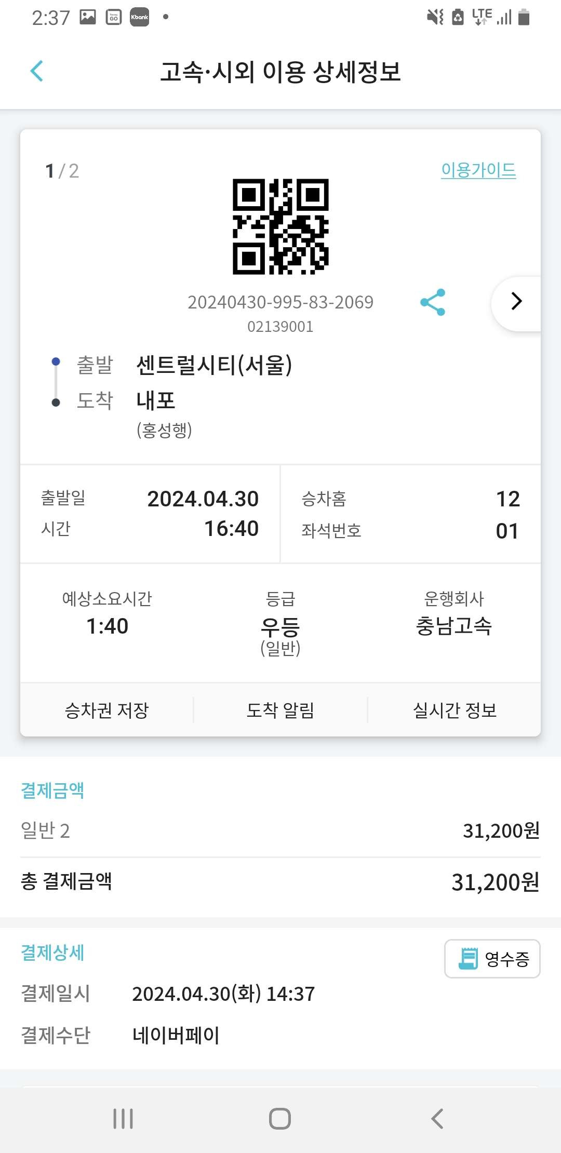Open the 이용가이드 link

[478, 170]
